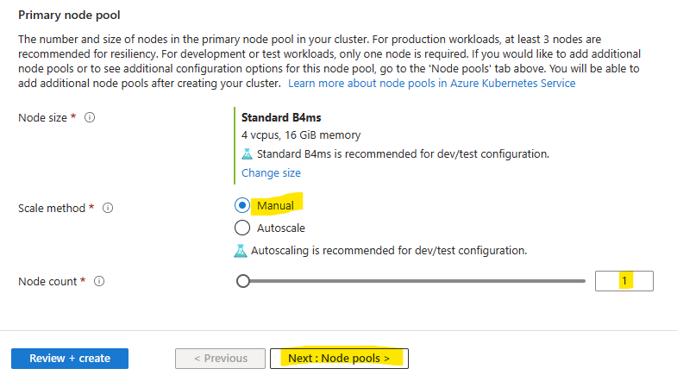The image size is (677, 375).
Task: Click the Review + create button
Action: coord(70,359)
